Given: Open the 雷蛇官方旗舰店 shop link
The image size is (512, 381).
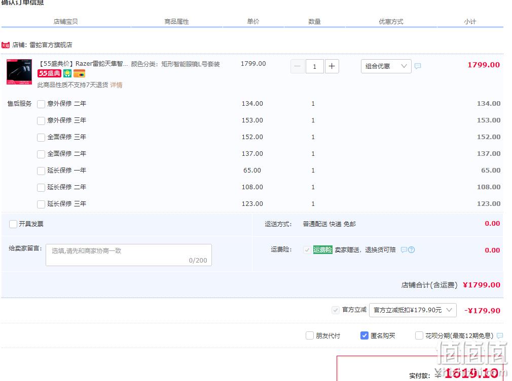Looking at the screenshot, I should pos(51,45).
